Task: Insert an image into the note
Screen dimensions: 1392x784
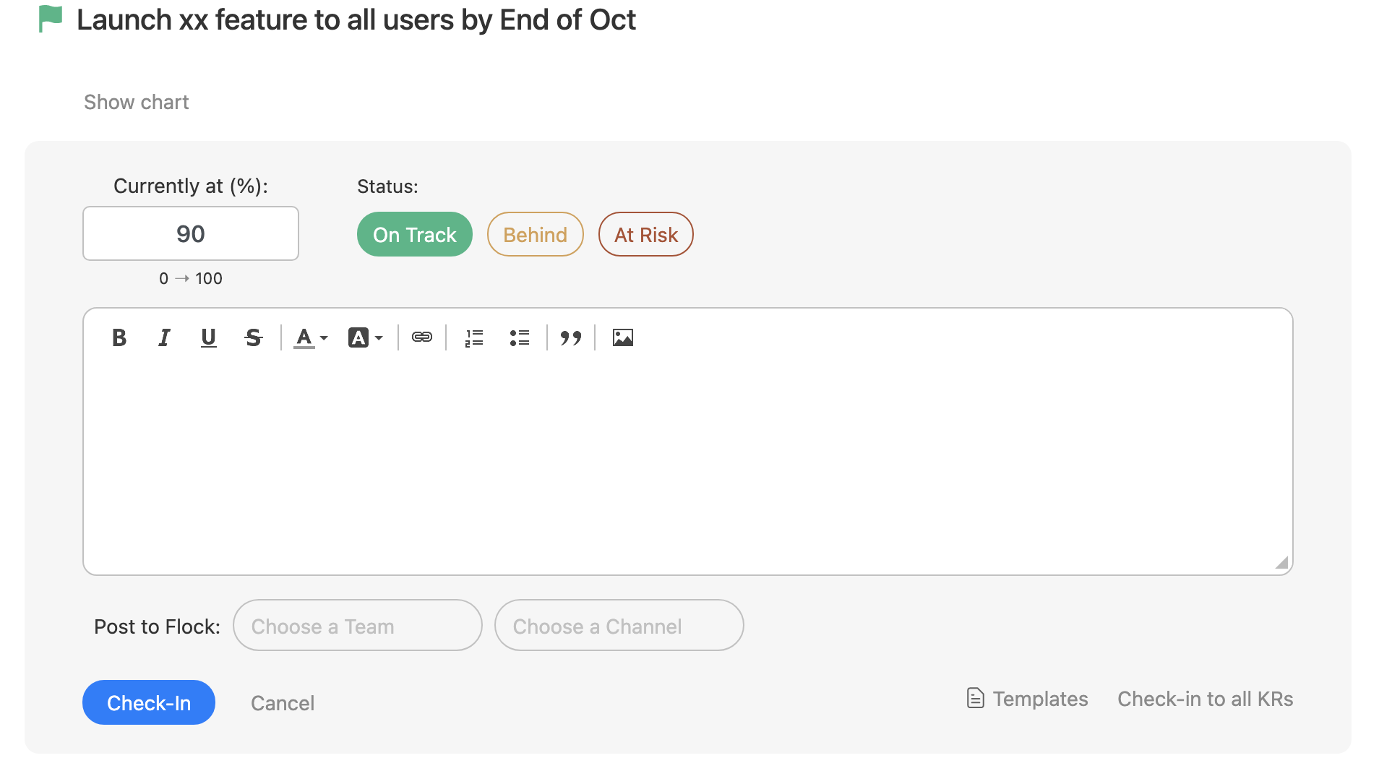Action: (623, 337)
